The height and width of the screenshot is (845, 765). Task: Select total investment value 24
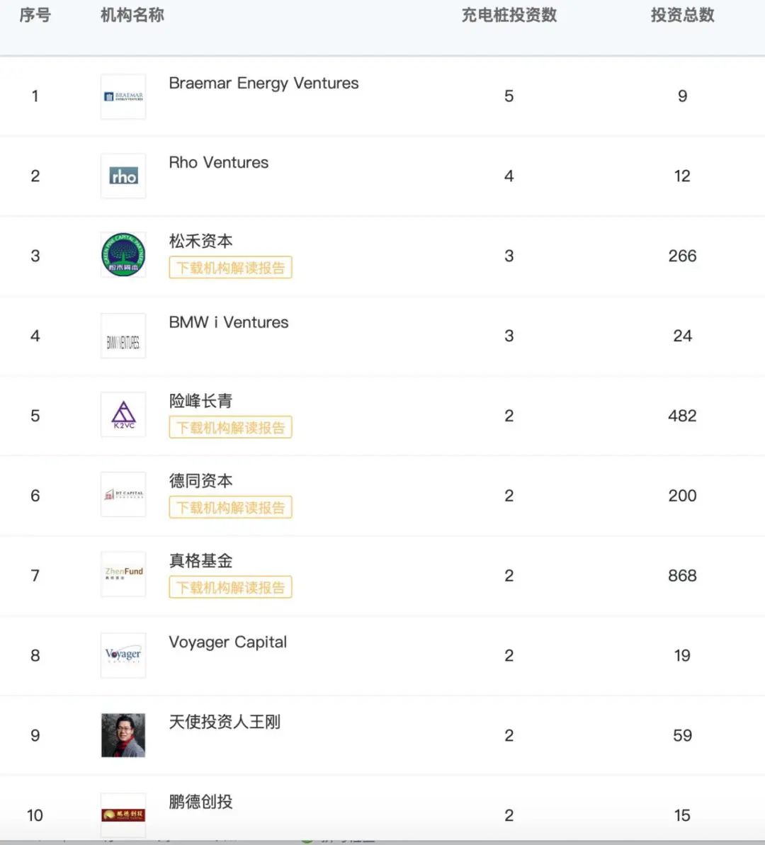pyautogui.click(x=683, y=336)
